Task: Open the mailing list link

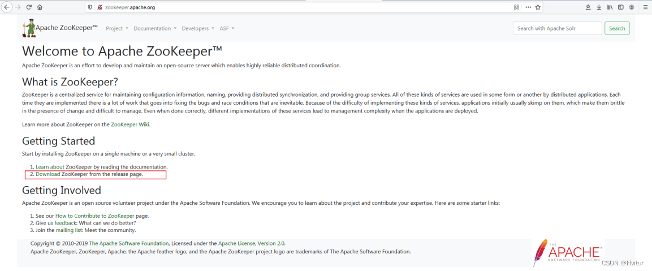Action: [x=69, y=230]
